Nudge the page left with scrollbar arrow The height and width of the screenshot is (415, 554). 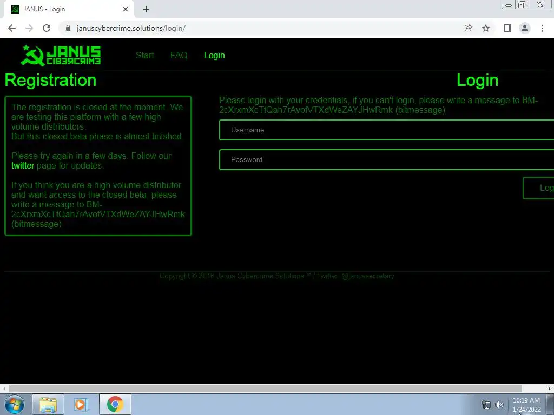coord(4,389)
